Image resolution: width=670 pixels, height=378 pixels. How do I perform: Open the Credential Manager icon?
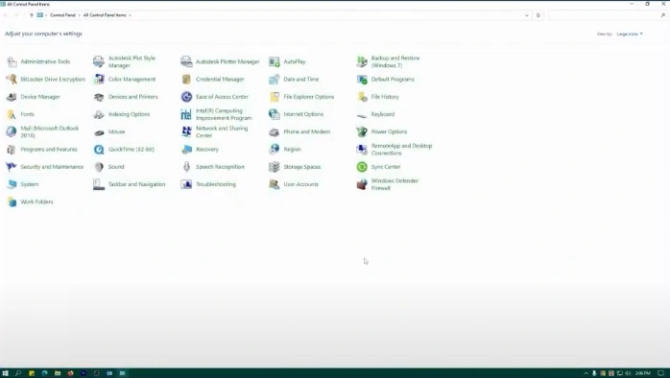click(186, 80)
